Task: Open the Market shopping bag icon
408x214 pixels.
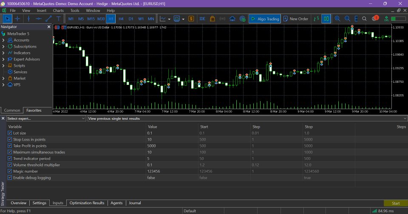Action: pos(212,19)
